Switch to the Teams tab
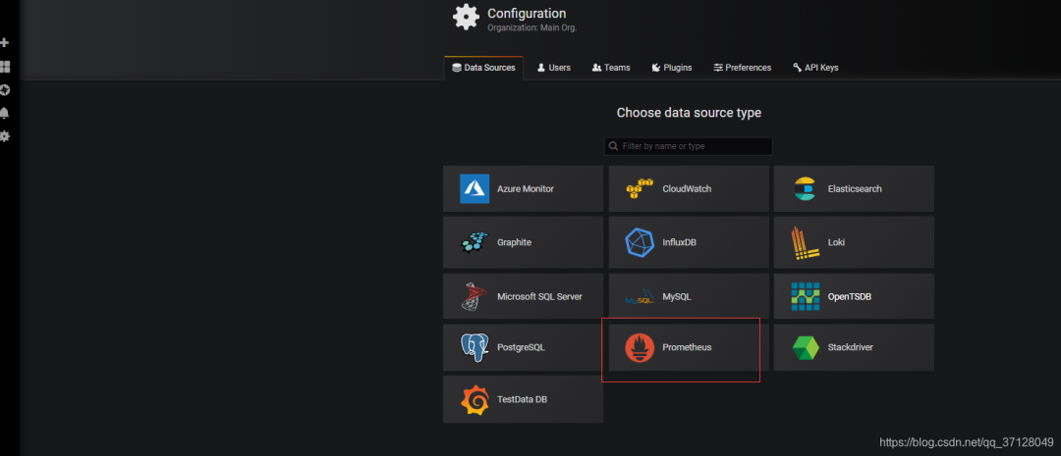This screenshot has width=1061, height=456. (x=611, y=68)
